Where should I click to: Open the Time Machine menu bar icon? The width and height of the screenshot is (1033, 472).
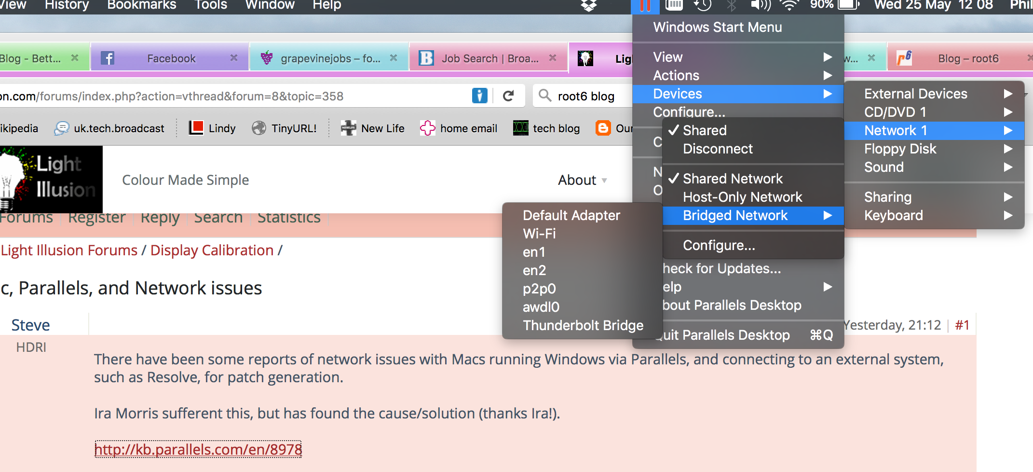pos(703,5)
